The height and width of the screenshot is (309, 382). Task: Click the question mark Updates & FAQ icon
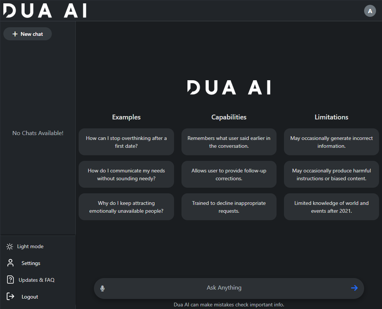[x=10, y=280]
